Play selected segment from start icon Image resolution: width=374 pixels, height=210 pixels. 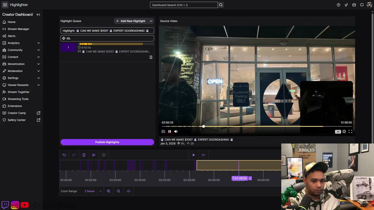coord(204,155)
